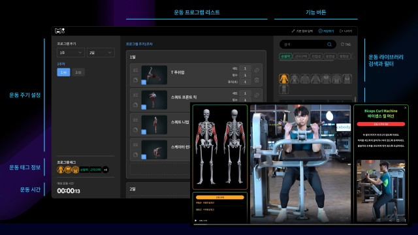The image size is (418, 235).
Task: Select the blue 1일 day tab
Action: pos(63,72)
